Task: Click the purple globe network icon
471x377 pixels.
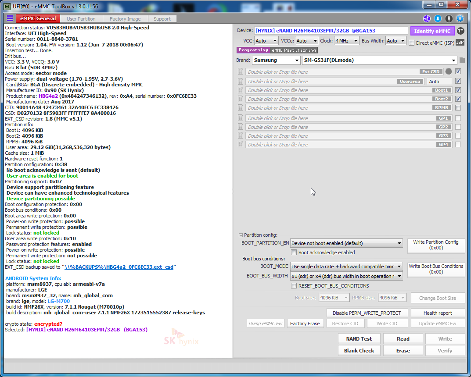Action: tap(427, 18)
